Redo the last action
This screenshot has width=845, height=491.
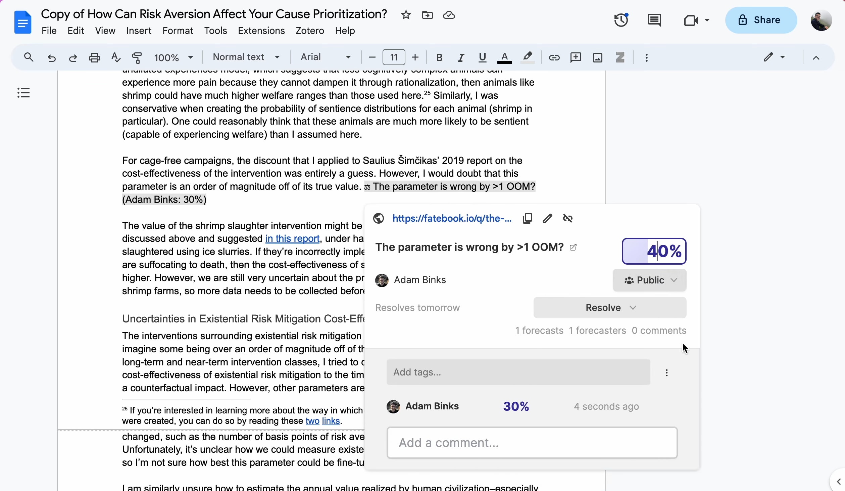[73, 57]
